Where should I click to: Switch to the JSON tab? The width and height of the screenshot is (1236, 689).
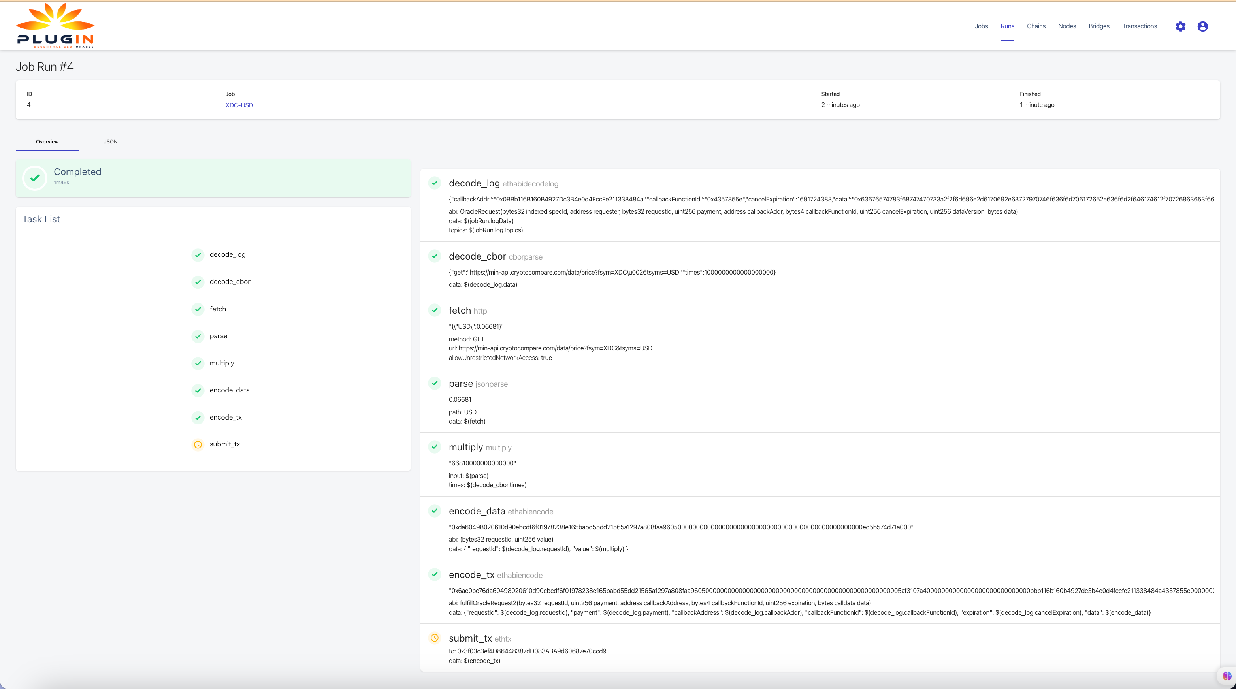tap(110, 141)
